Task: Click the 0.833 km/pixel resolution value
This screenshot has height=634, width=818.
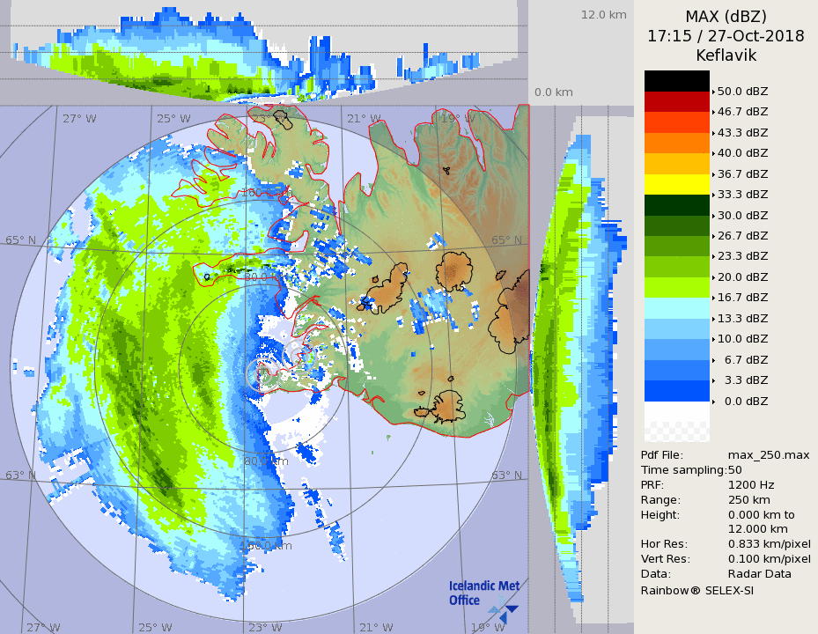Action: (769, 544)
